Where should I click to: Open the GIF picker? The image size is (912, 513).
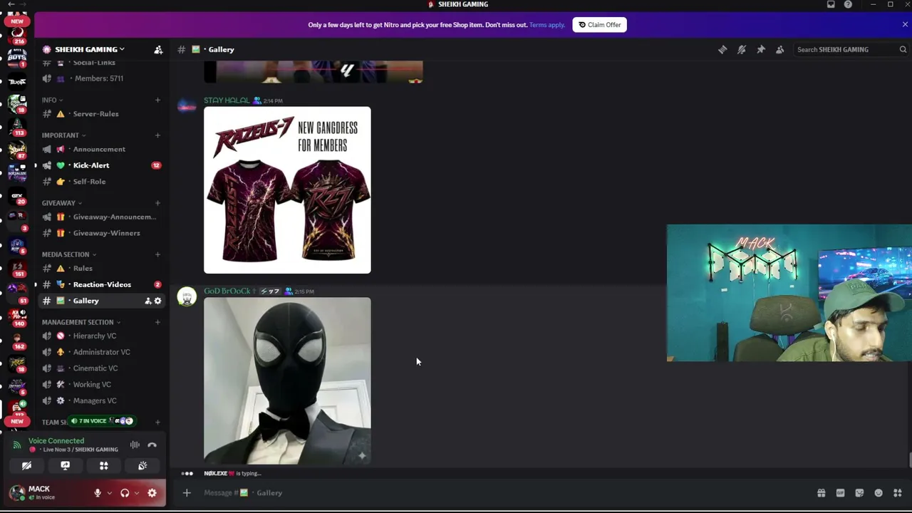[840, 493]
